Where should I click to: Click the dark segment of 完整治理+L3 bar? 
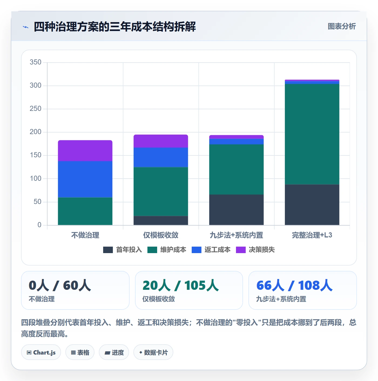(x=312, y=205)
